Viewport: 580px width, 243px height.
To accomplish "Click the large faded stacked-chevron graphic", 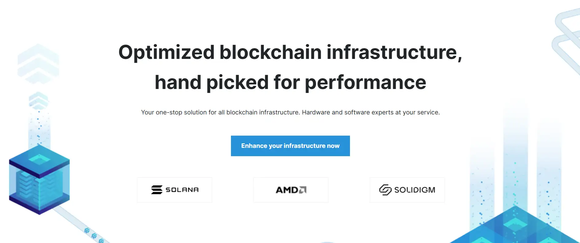I will (38, 64).
